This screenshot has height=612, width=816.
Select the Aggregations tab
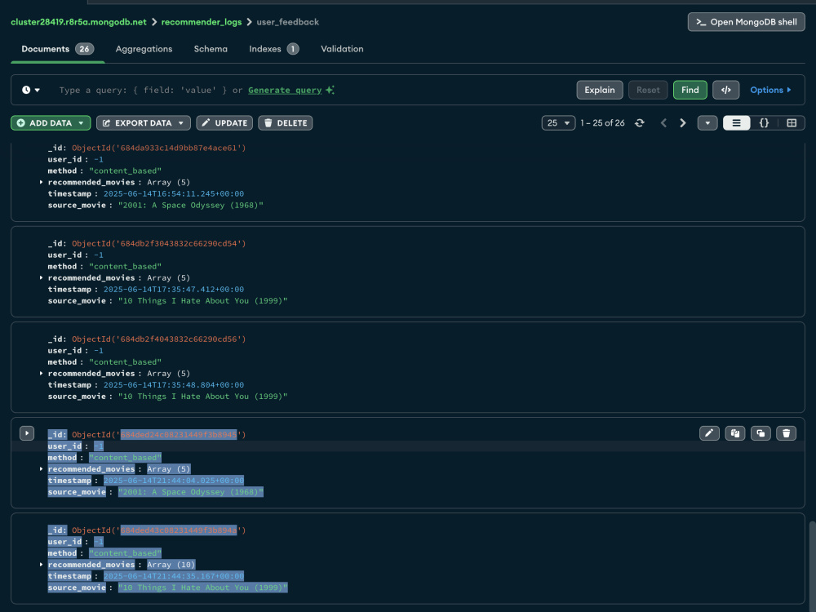tap(144, 49)
